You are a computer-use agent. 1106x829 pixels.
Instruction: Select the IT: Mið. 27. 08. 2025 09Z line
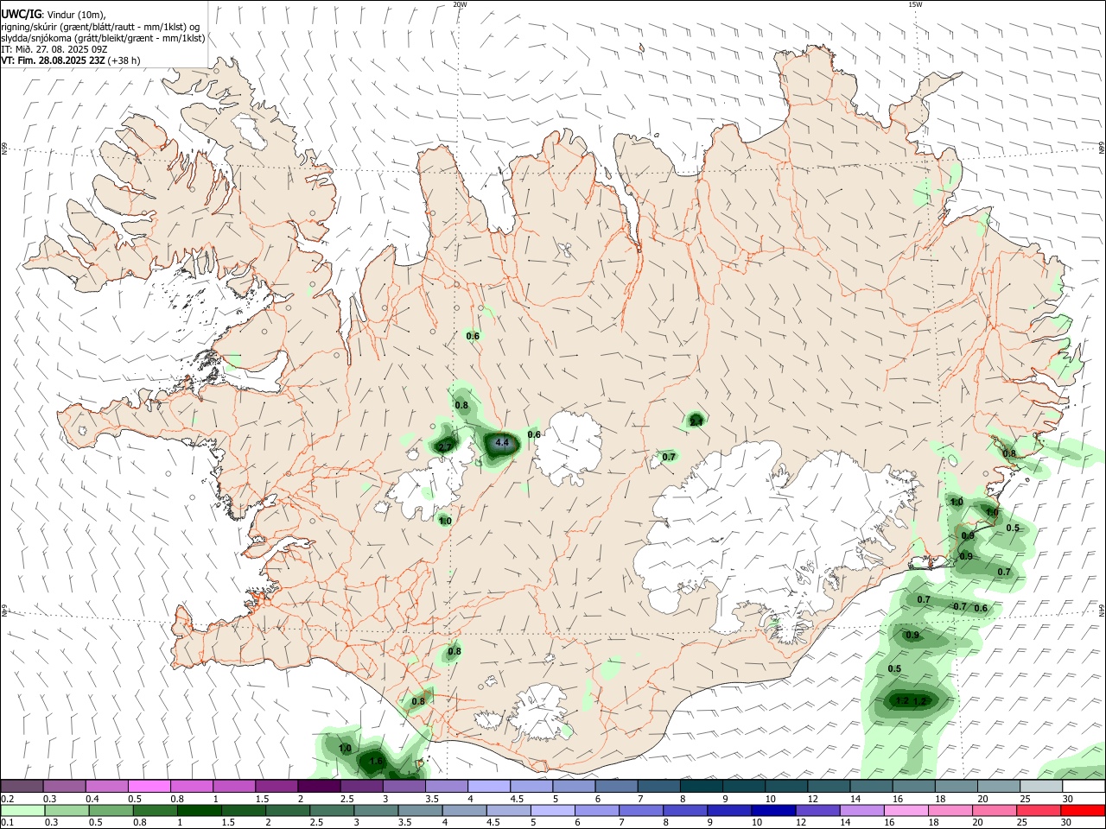54,49
